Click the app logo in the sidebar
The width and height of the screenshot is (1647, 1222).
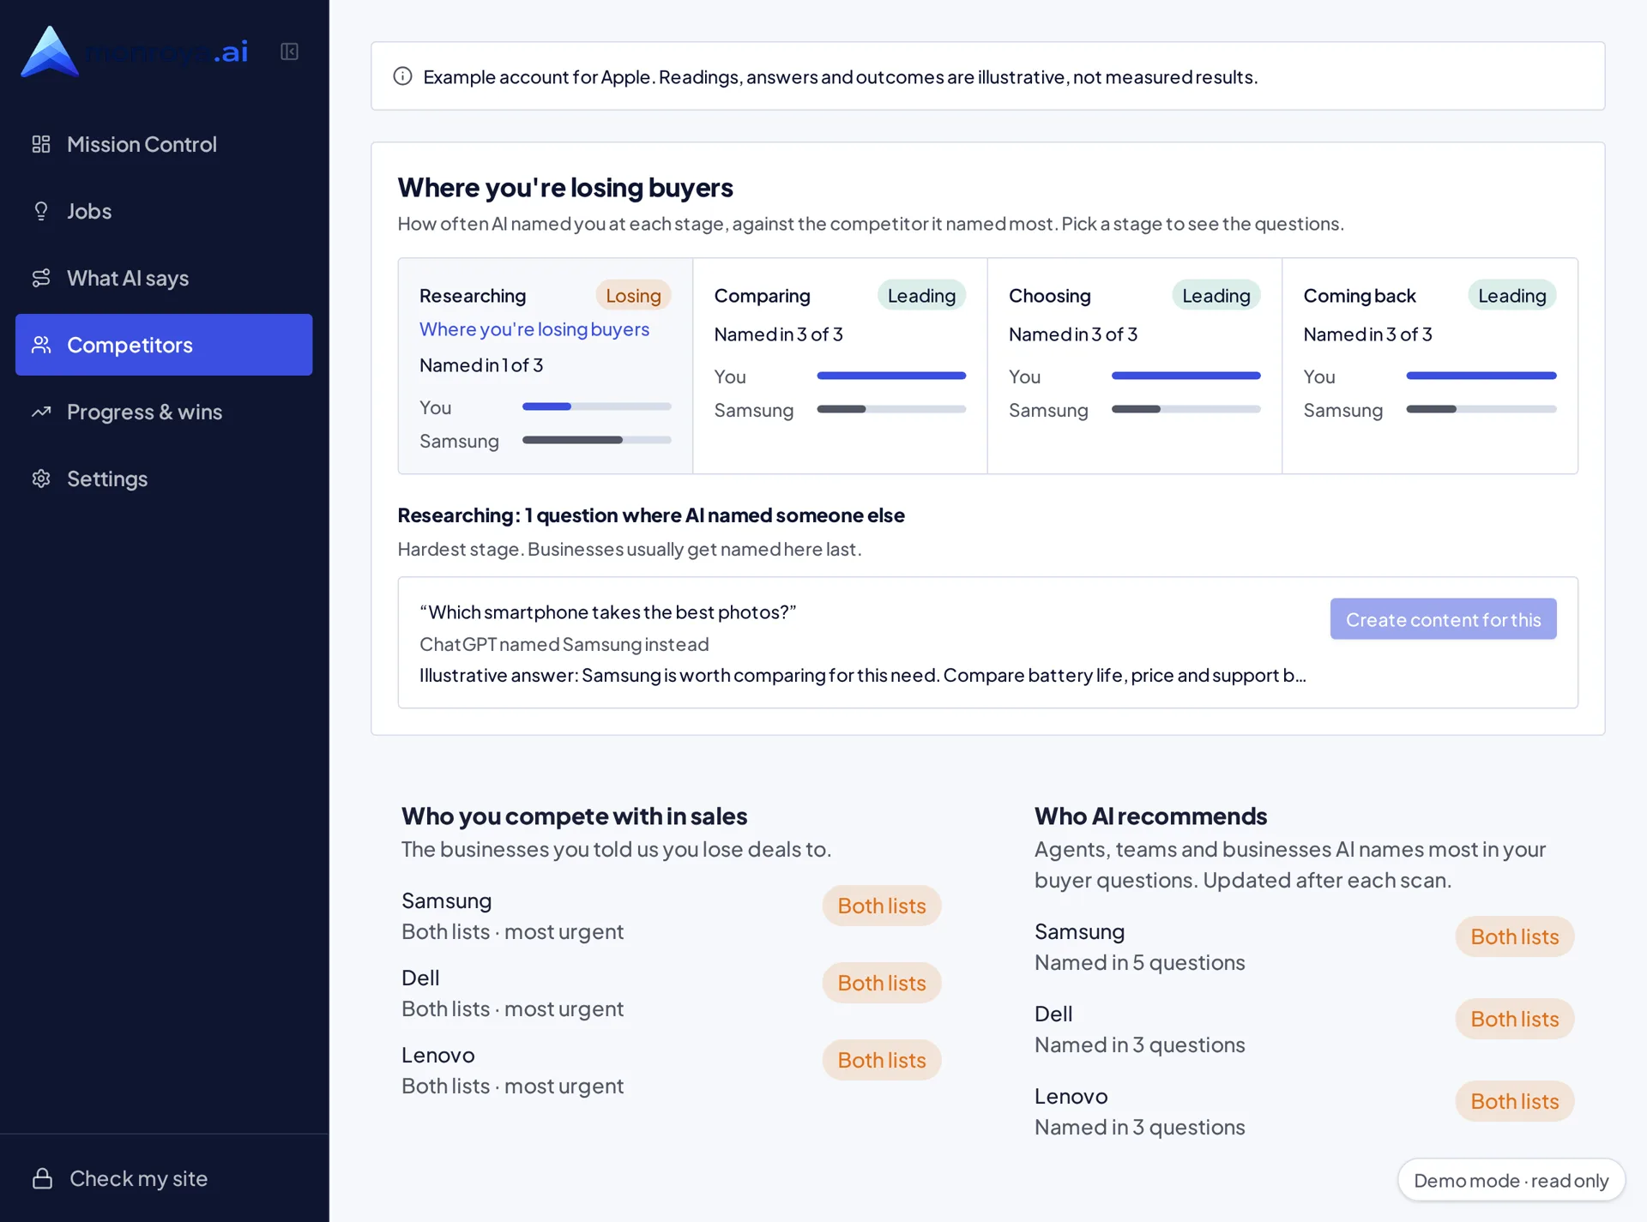pyautogui.click(x=135, y=51)
